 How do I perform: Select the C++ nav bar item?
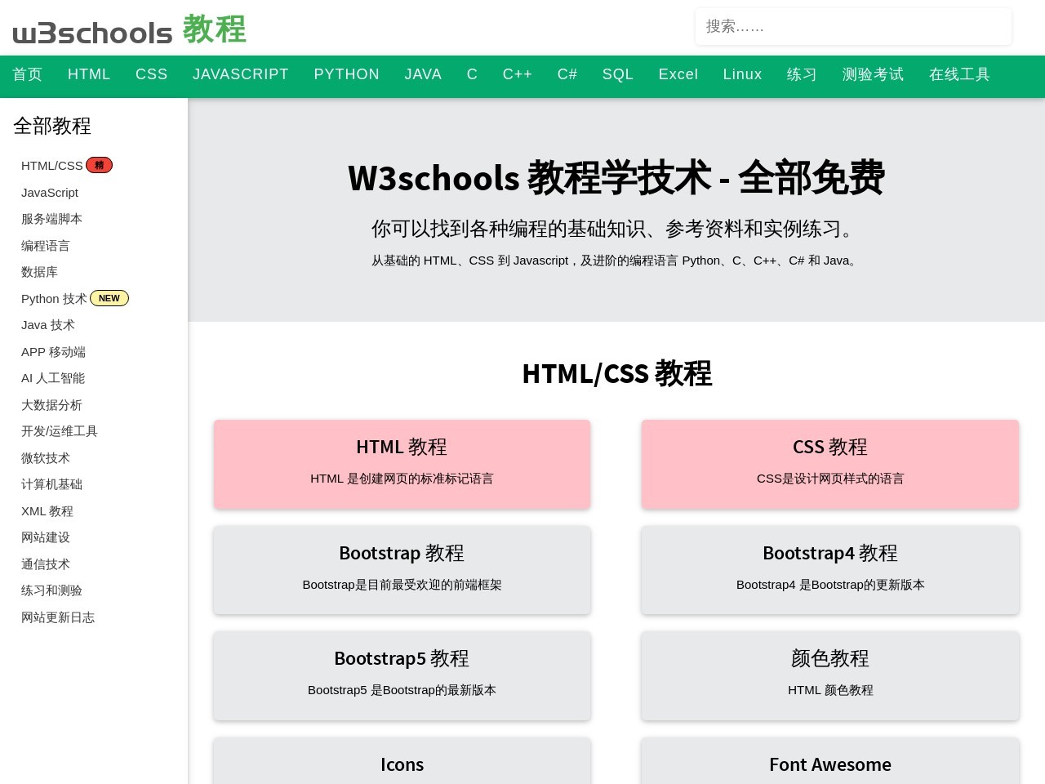coord(518,74)
